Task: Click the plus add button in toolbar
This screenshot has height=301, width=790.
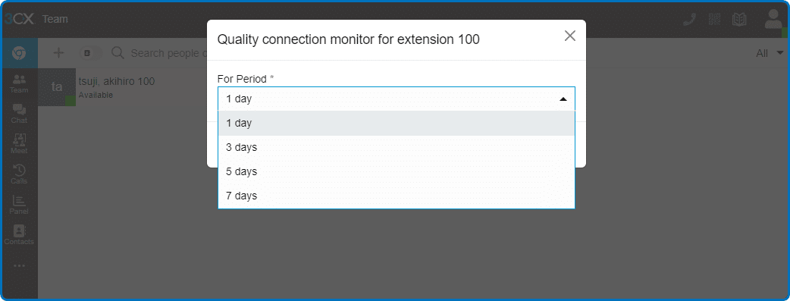Action: (x=59, y=53)
